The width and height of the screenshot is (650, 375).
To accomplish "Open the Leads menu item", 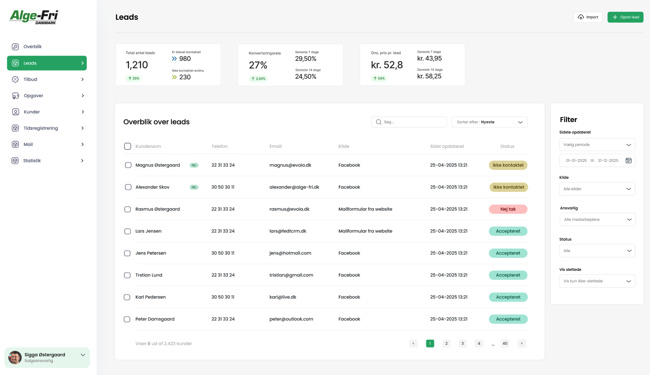I will click(47, 63).
